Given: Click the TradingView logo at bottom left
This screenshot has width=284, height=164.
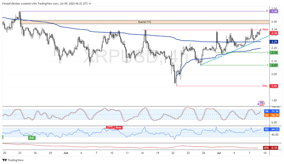Looking at the screenshot, I should (x=13, y=160).
